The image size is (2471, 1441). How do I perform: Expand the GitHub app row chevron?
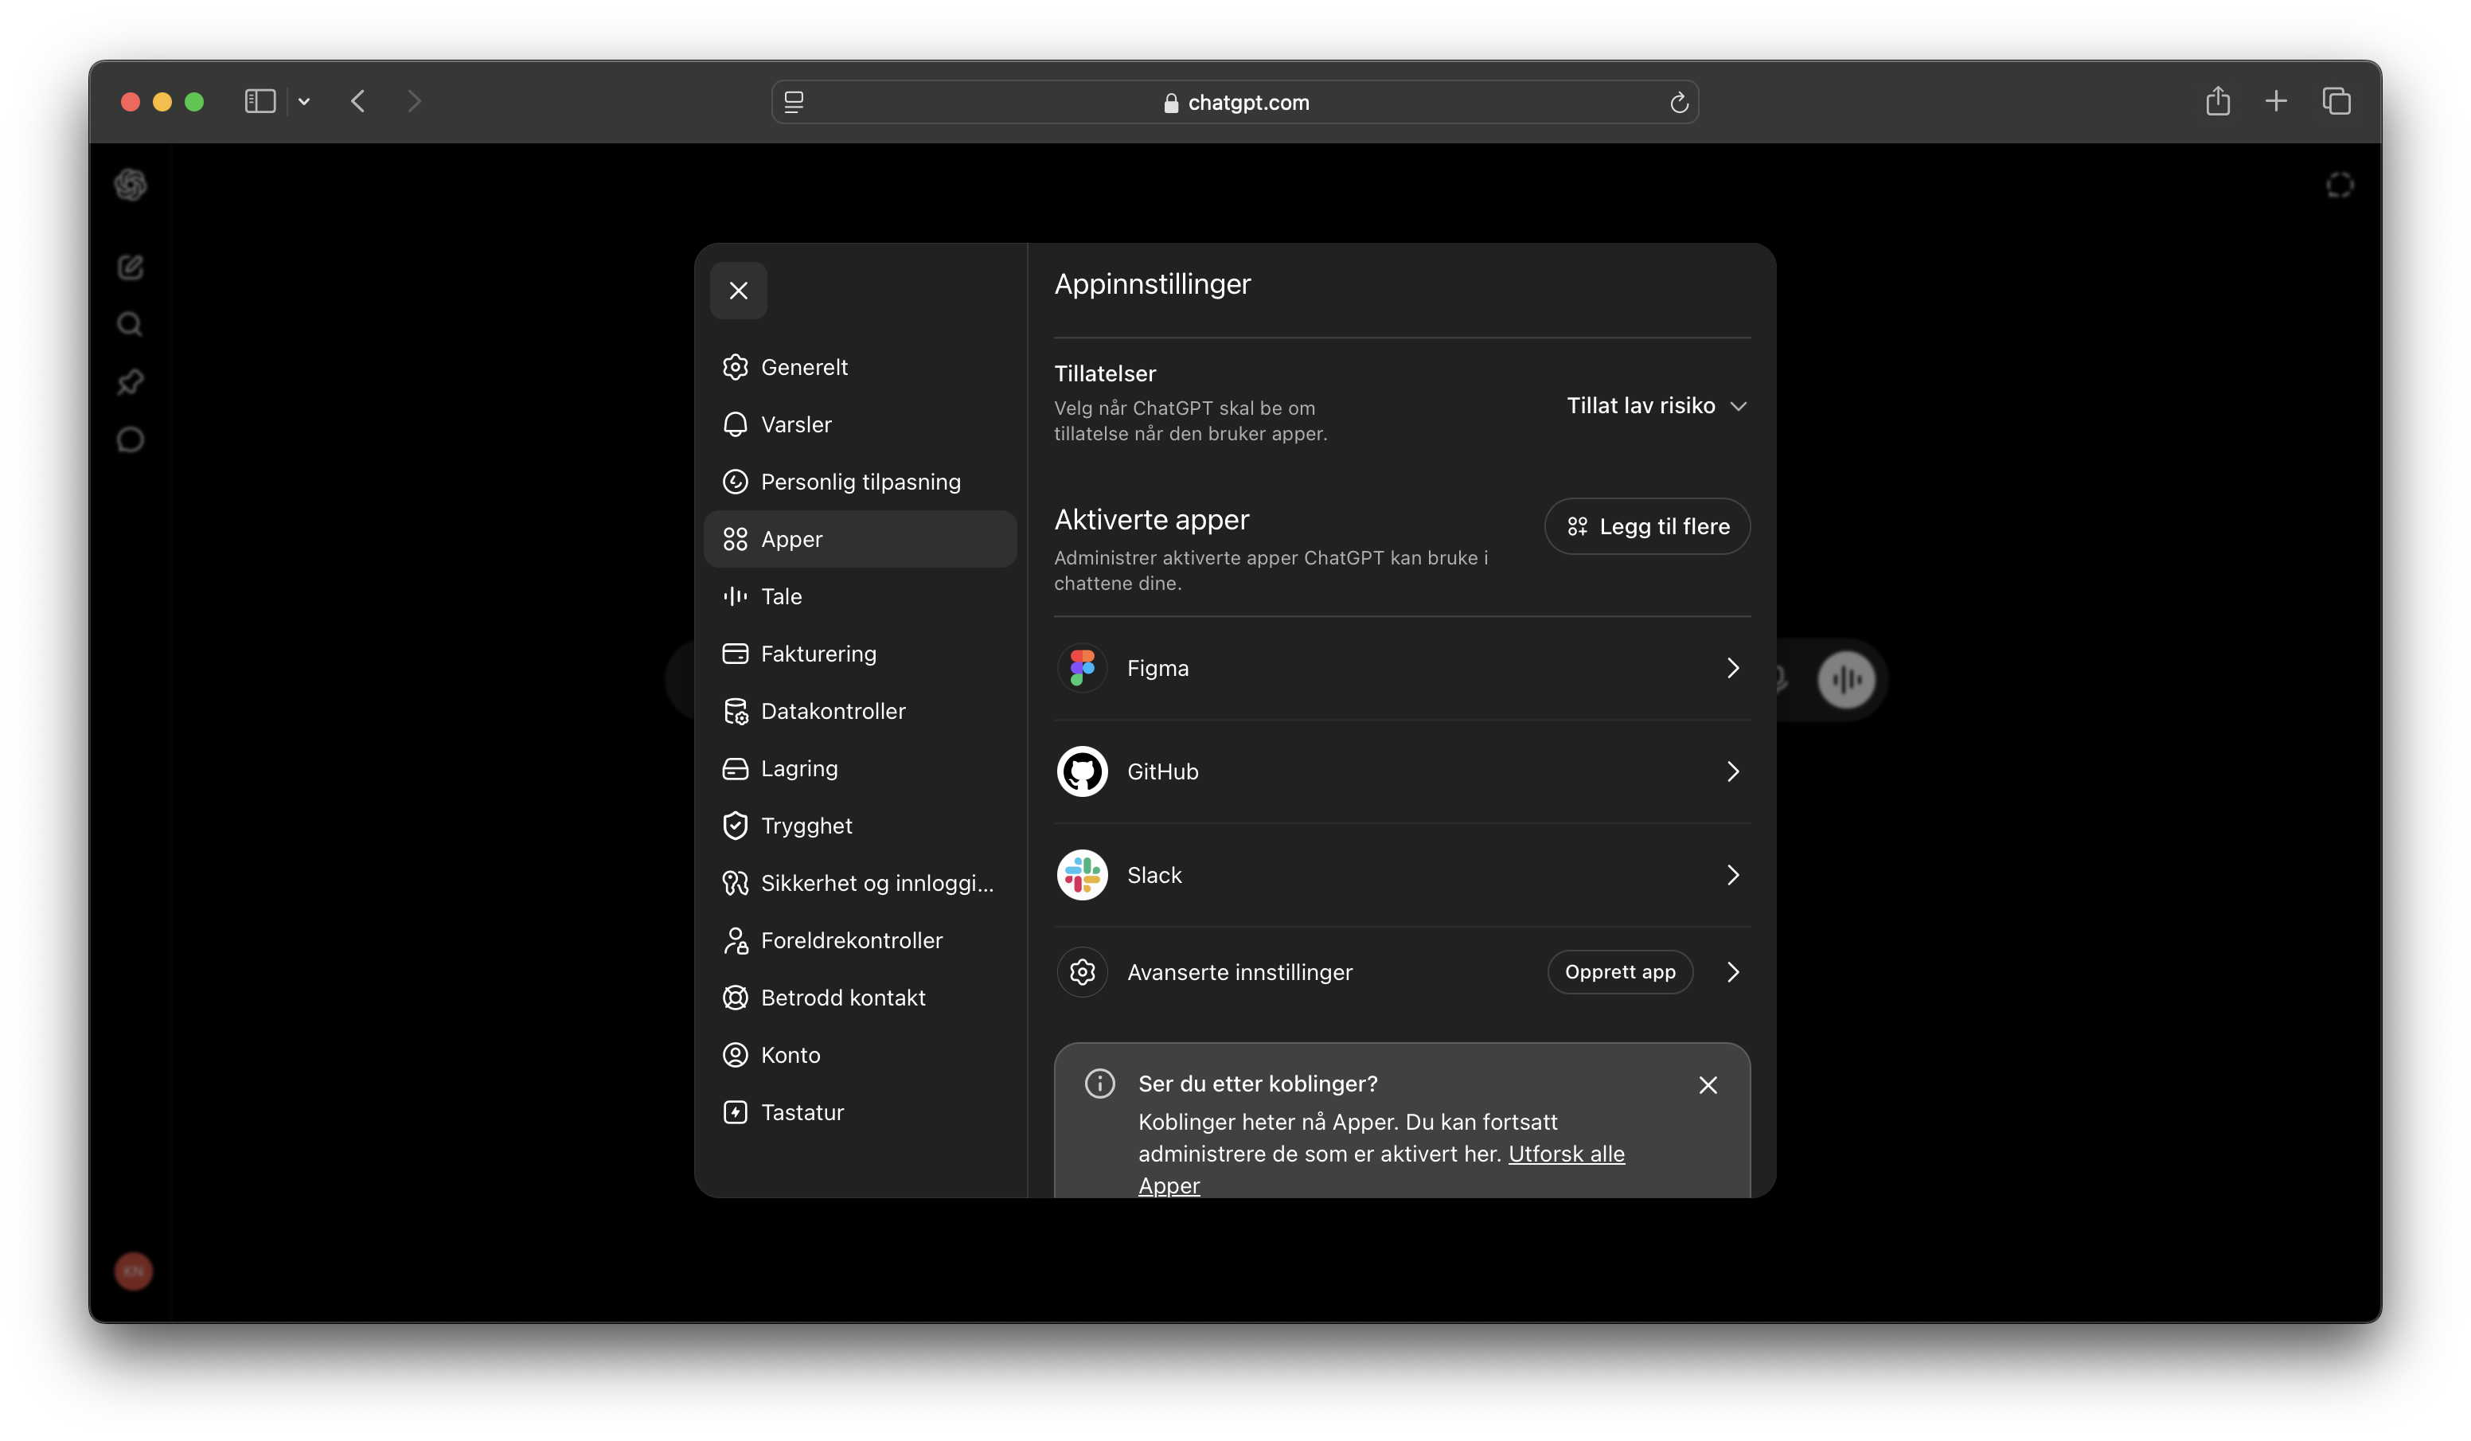[x=1732, y=771]
